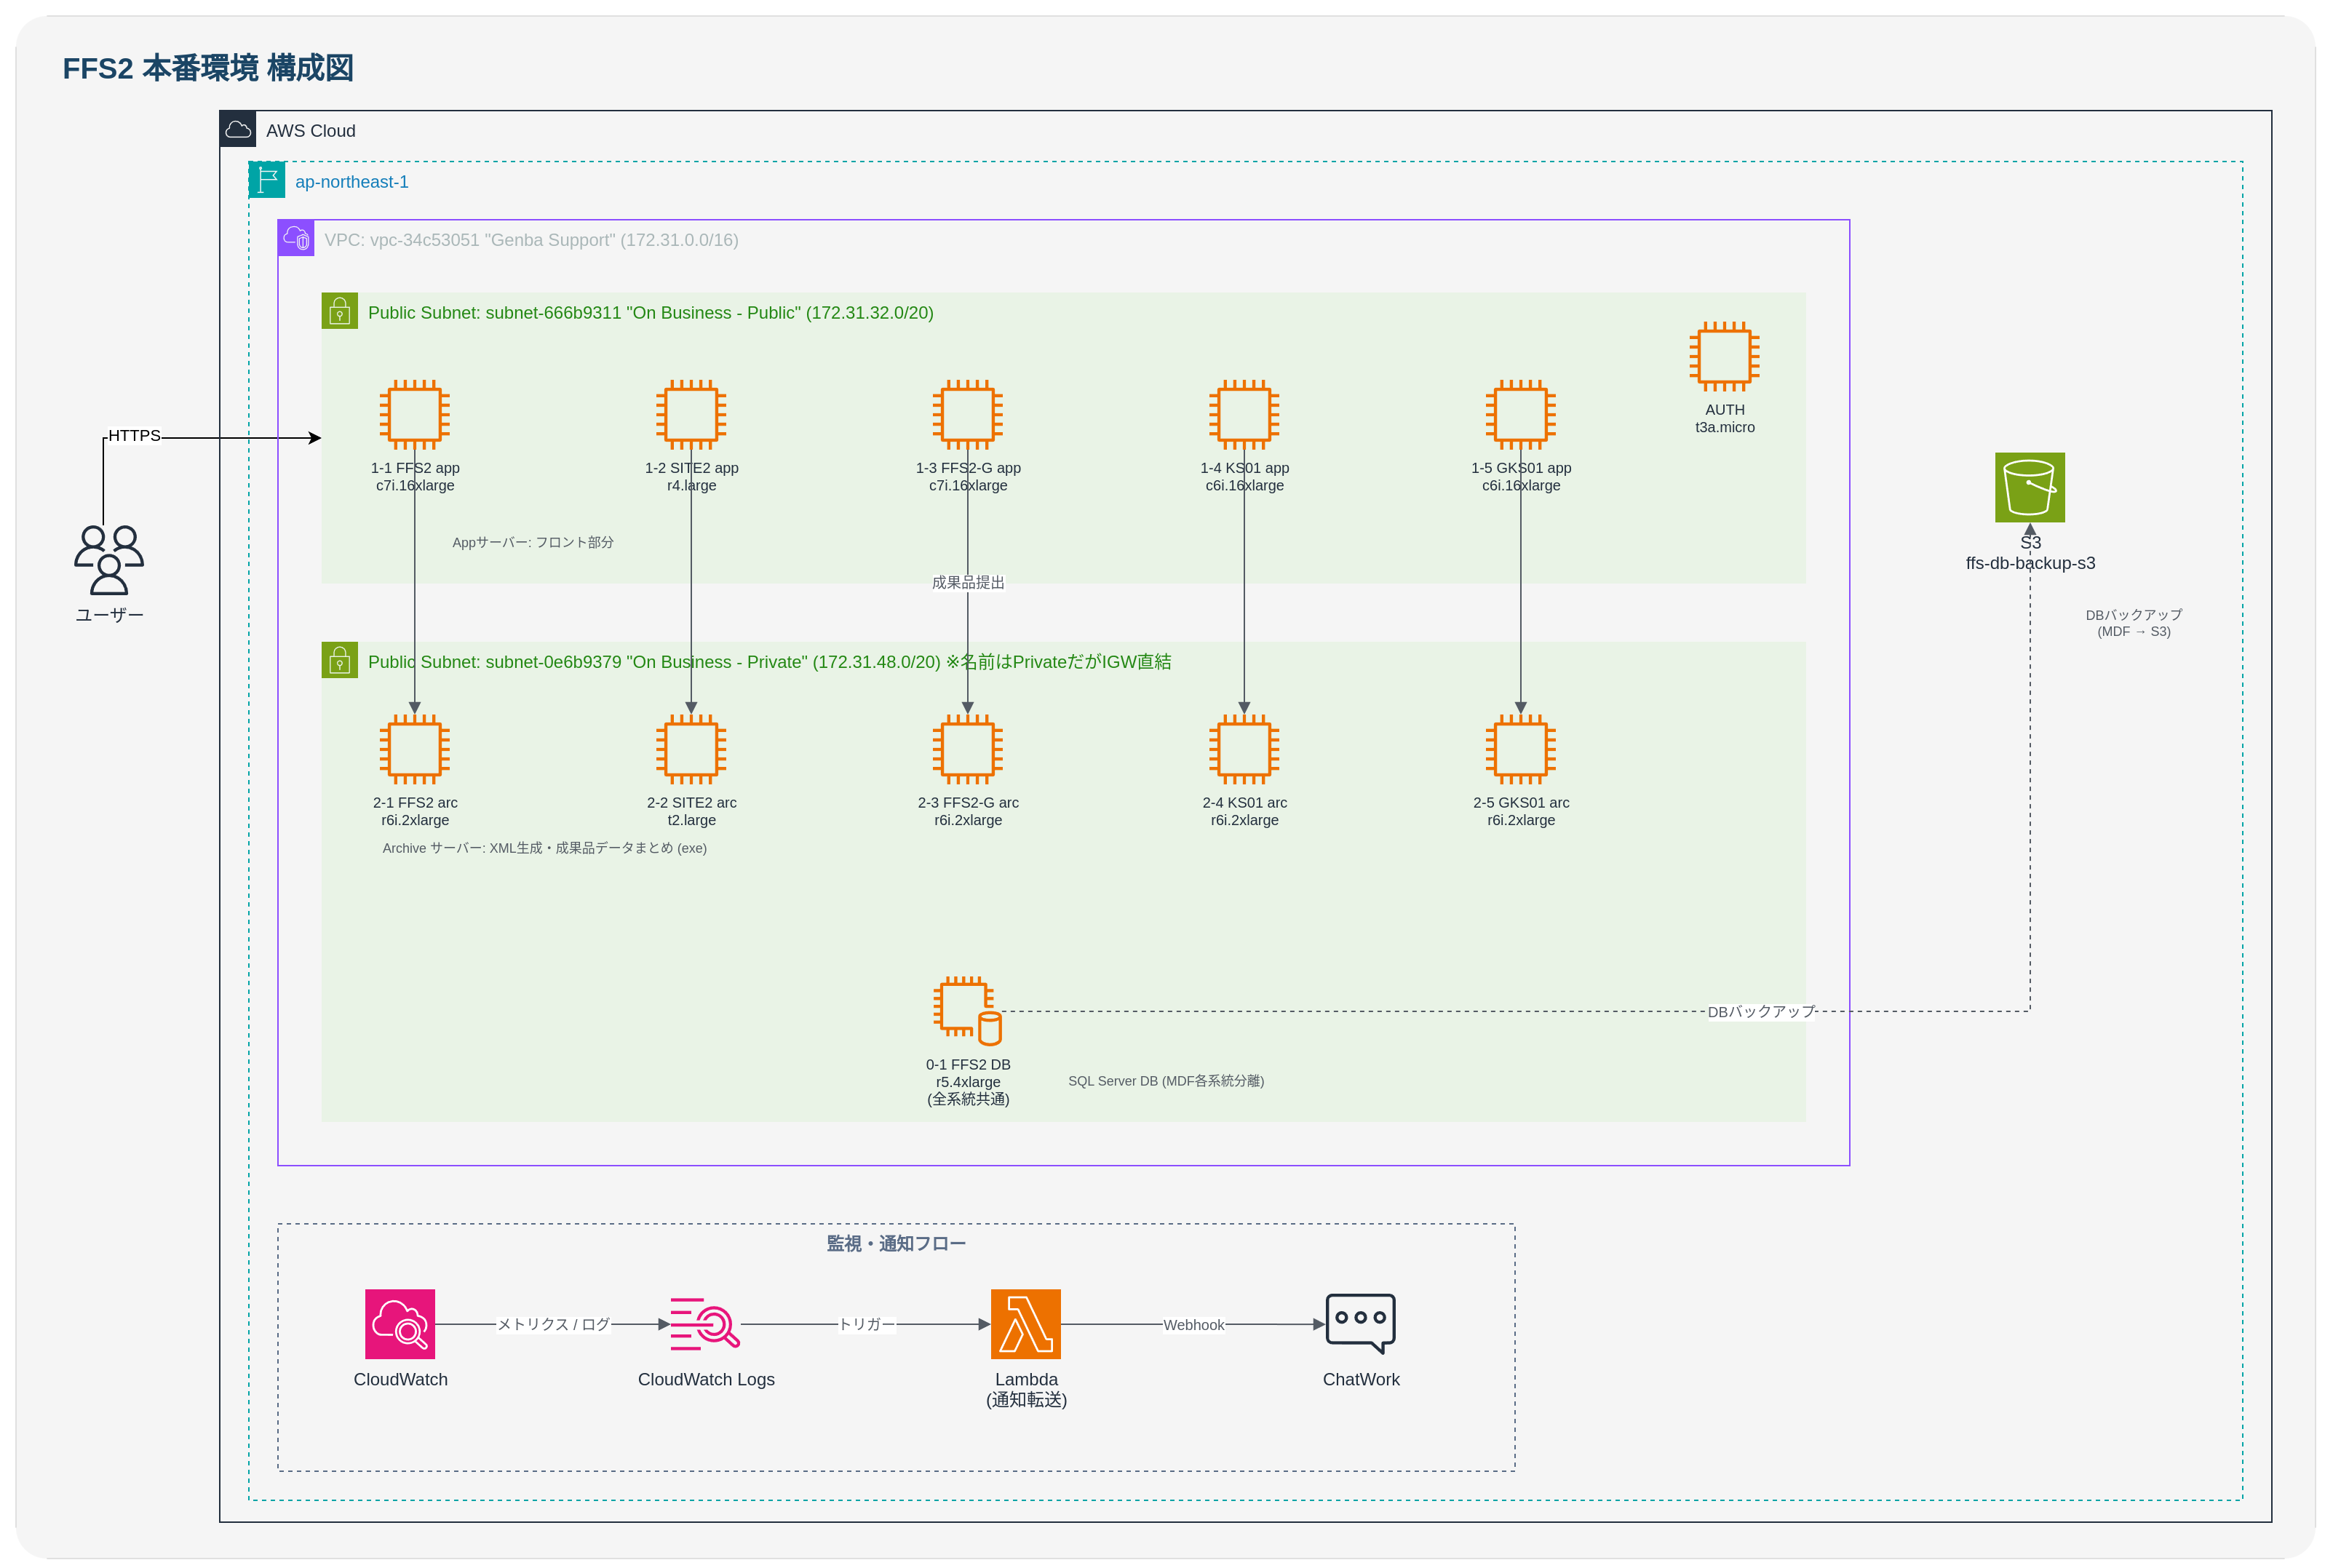2325x1568 pixels.
Task: Click the 1-1 FFS2 app instance icon
Action: [x=414, y=414]
